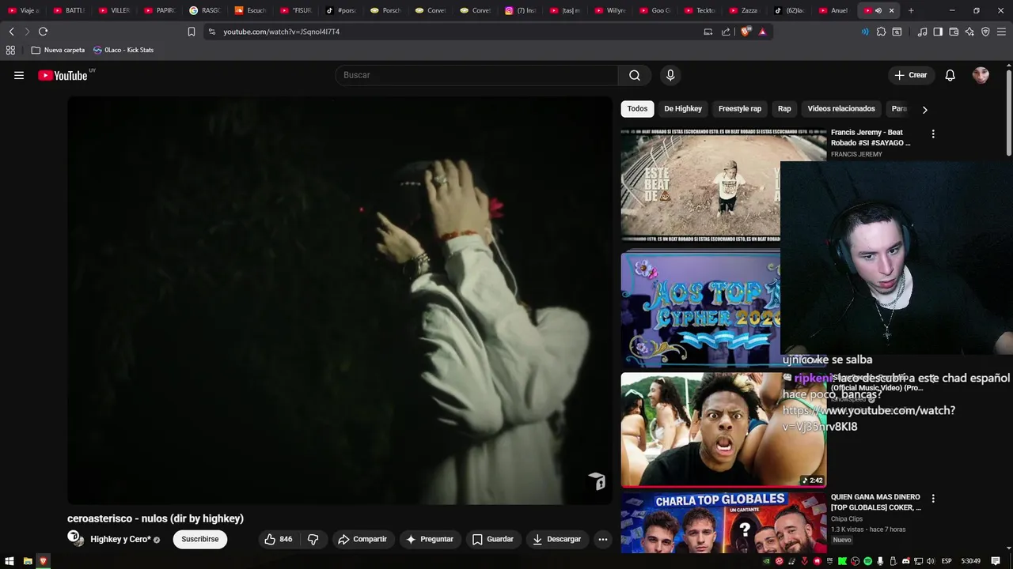Open the apps grid in bookmarks bar
Screen dimensions: 1013x569
pos(10,50)
